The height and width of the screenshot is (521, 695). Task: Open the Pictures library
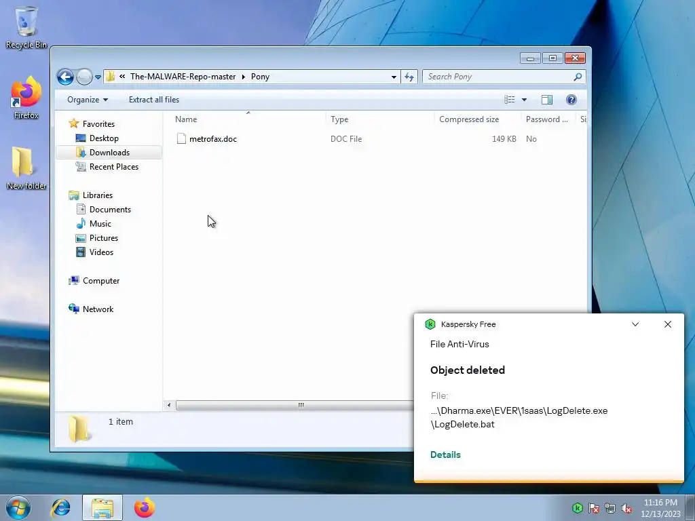pyautogui.click(x=104, y=238)
